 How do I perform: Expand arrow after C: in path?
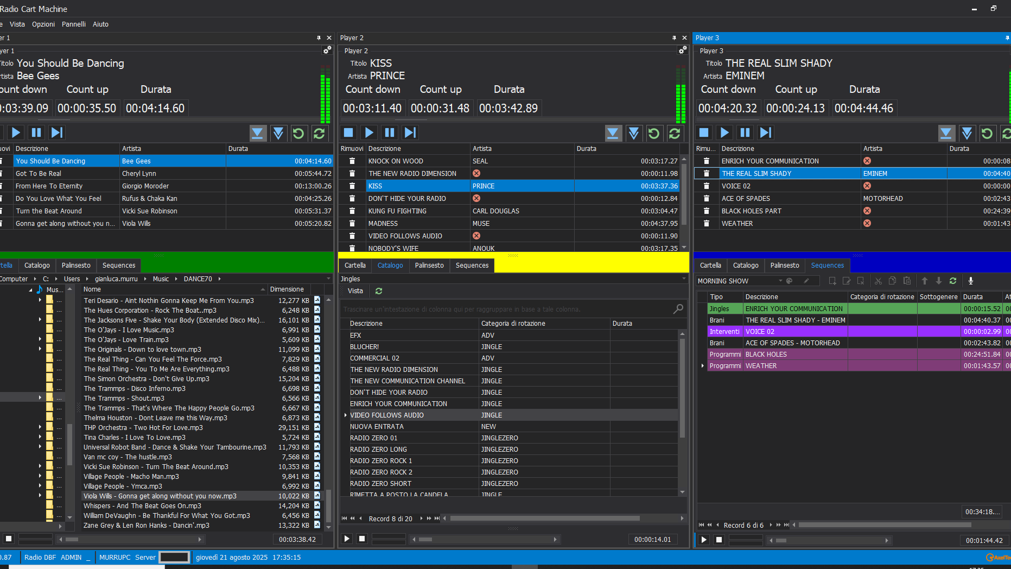(56, 279)
